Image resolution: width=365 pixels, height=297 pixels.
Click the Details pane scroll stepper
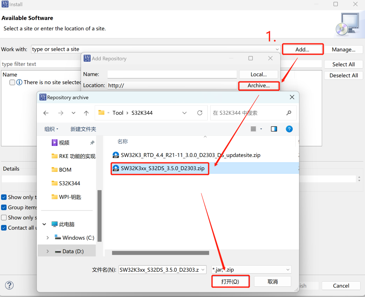point(359,179)
